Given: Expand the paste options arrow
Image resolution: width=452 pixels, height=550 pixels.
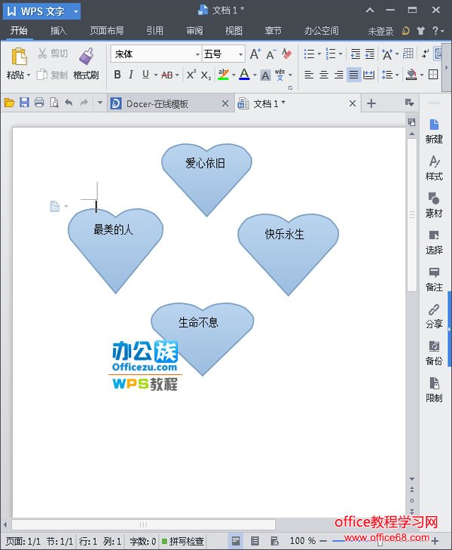Looking at the screenshot, I should coord(29,75).
